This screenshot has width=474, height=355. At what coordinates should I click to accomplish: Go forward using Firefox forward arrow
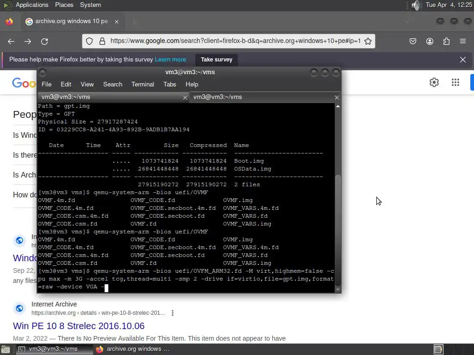click(x=28, y=41)
